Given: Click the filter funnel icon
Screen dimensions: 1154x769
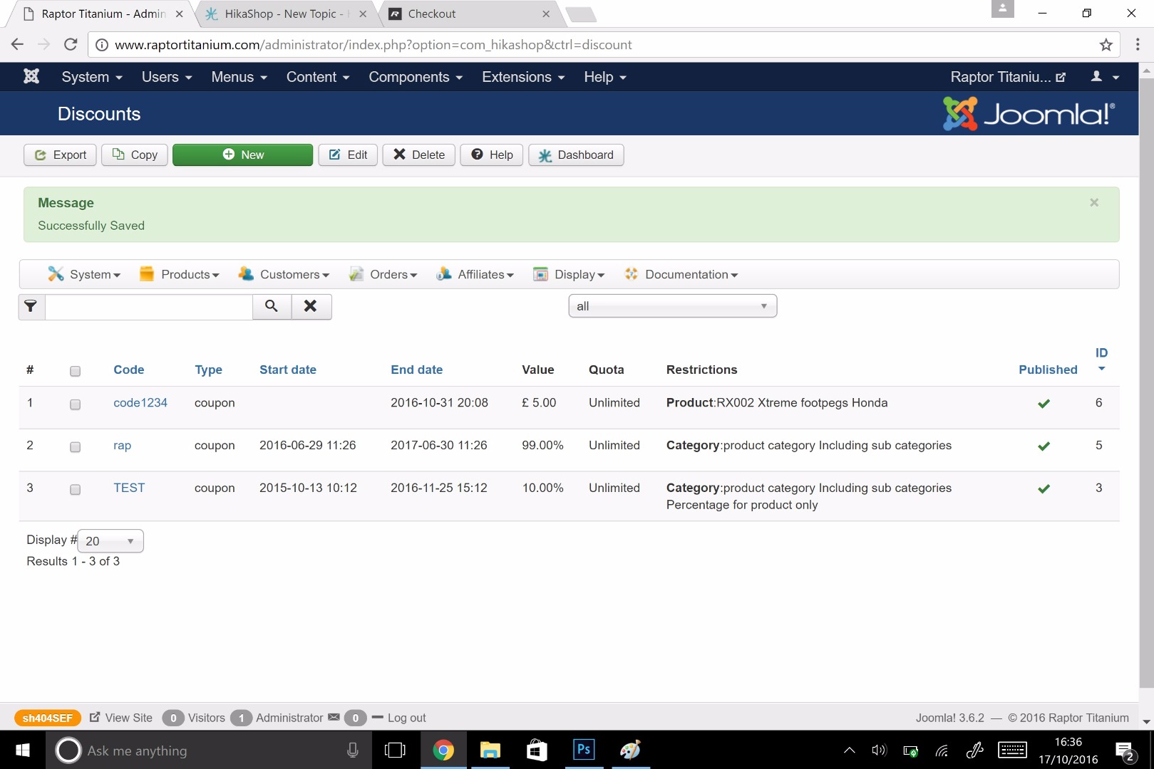Looking at the screenshot, I should (x=31, y=306).
